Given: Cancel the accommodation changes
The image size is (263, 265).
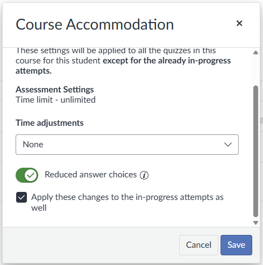Looking at the screenshot, I should (198, 245).
